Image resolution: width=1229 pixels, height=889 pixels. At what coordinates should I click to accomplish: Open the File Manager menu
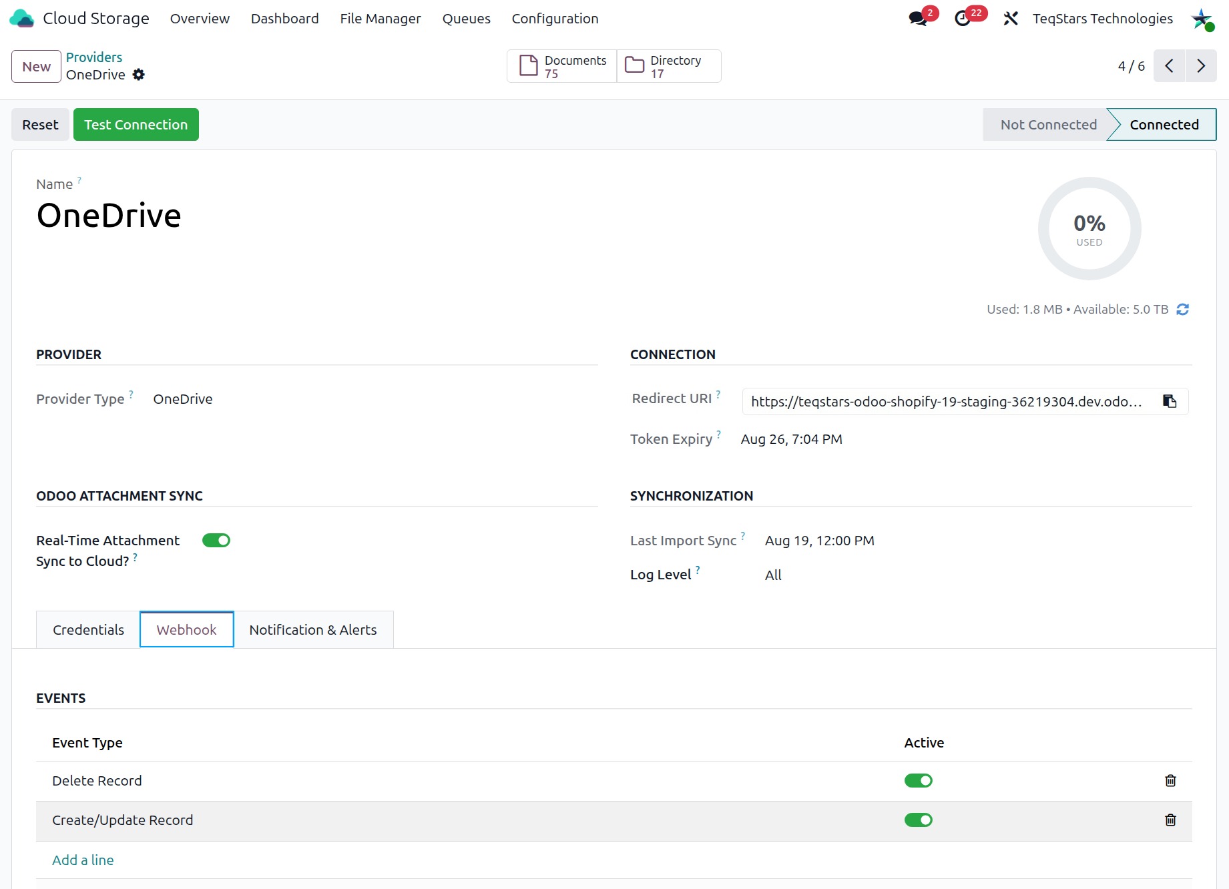(381, 19)
